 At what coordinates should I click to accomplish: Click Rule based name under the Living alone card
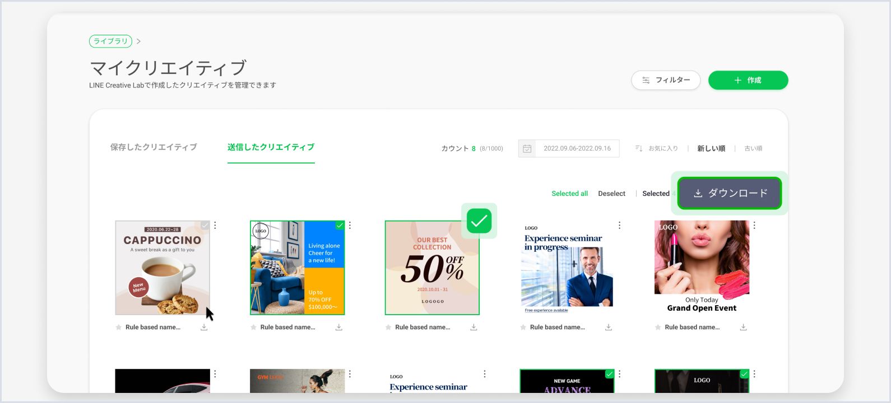(287, 327)
